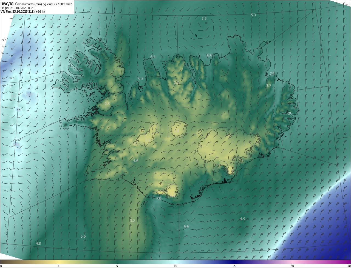This screenshot has height=268, width=351.
Task: Click the 3.7 value label on the map
Action: tap(269, 85)
